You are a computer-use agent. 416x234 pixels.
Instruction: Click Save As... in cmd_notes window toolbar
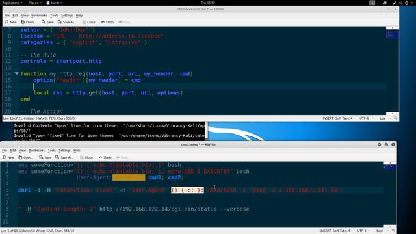pos(65,157)
